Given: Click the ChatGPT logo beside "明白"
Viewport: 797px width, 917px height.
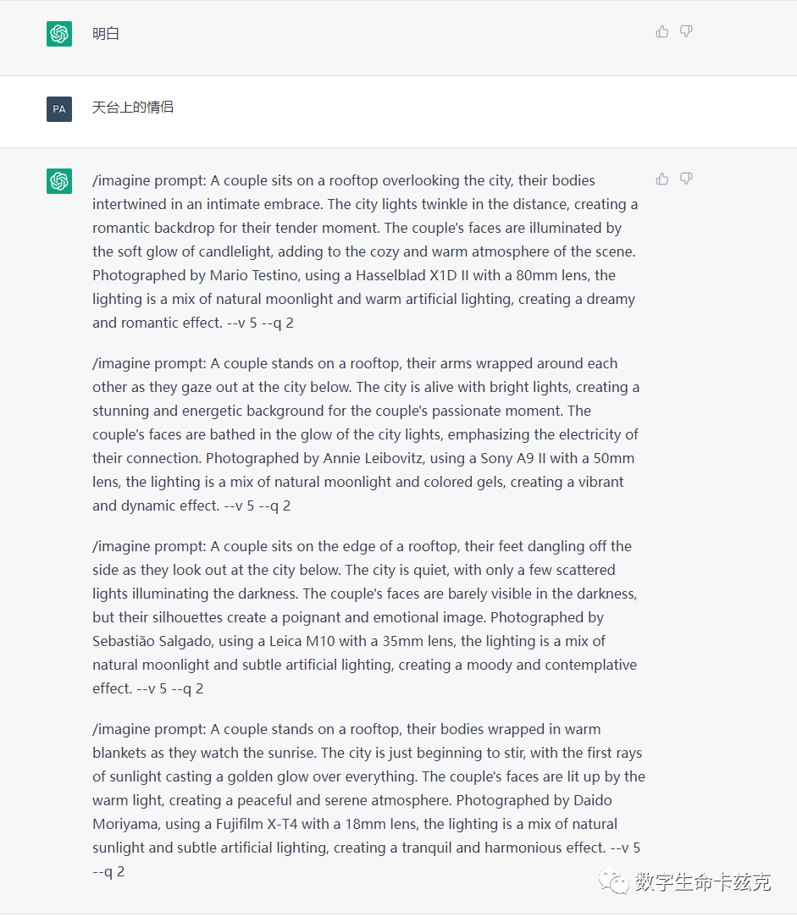Looking at the screenshot, I should coord(59,34).
